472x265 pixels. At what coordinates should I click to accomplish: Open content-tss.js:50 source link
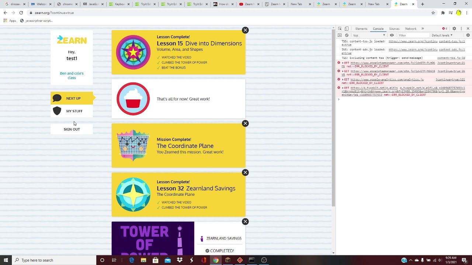pyautogui.click(x=451, y=58)
